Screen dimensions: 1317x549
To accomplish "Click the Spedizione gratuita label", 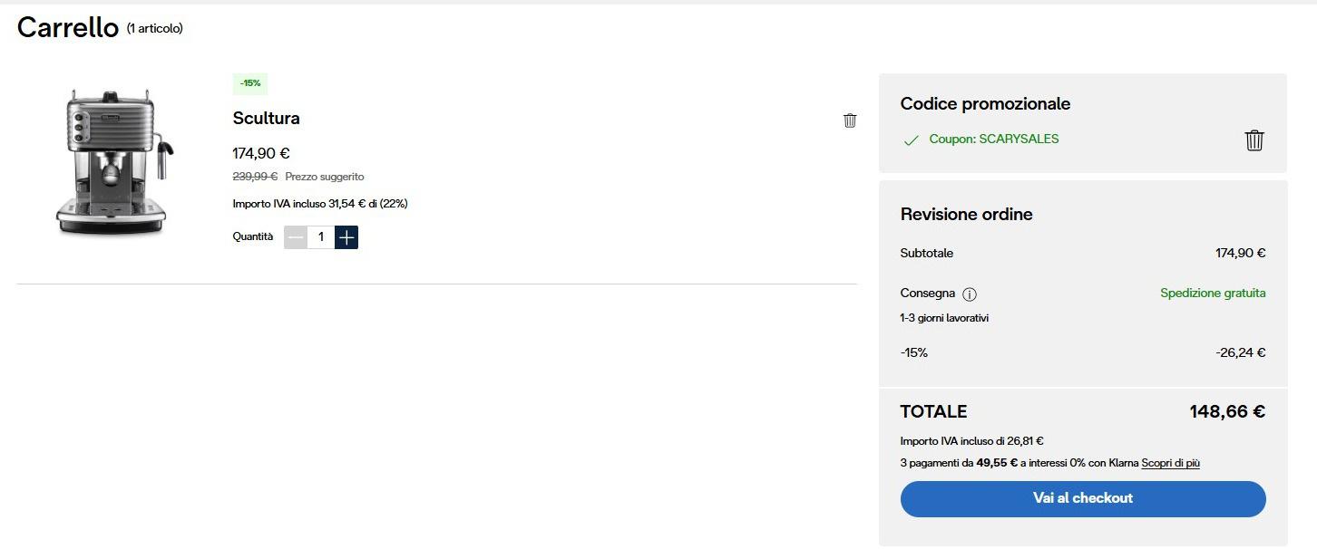I will (x=1213, y=294).
